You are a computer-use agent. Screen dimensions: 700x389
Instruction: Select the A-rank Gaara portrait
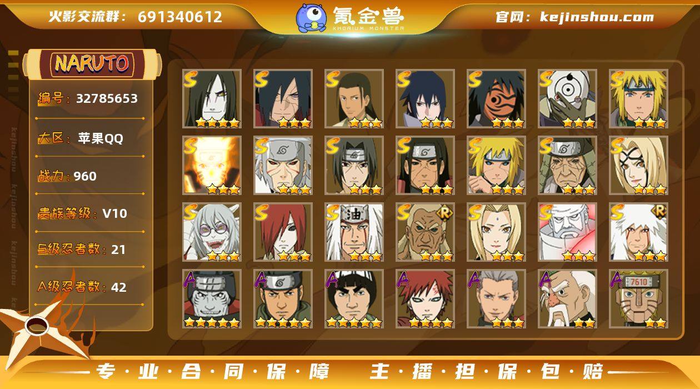[425, 298]
